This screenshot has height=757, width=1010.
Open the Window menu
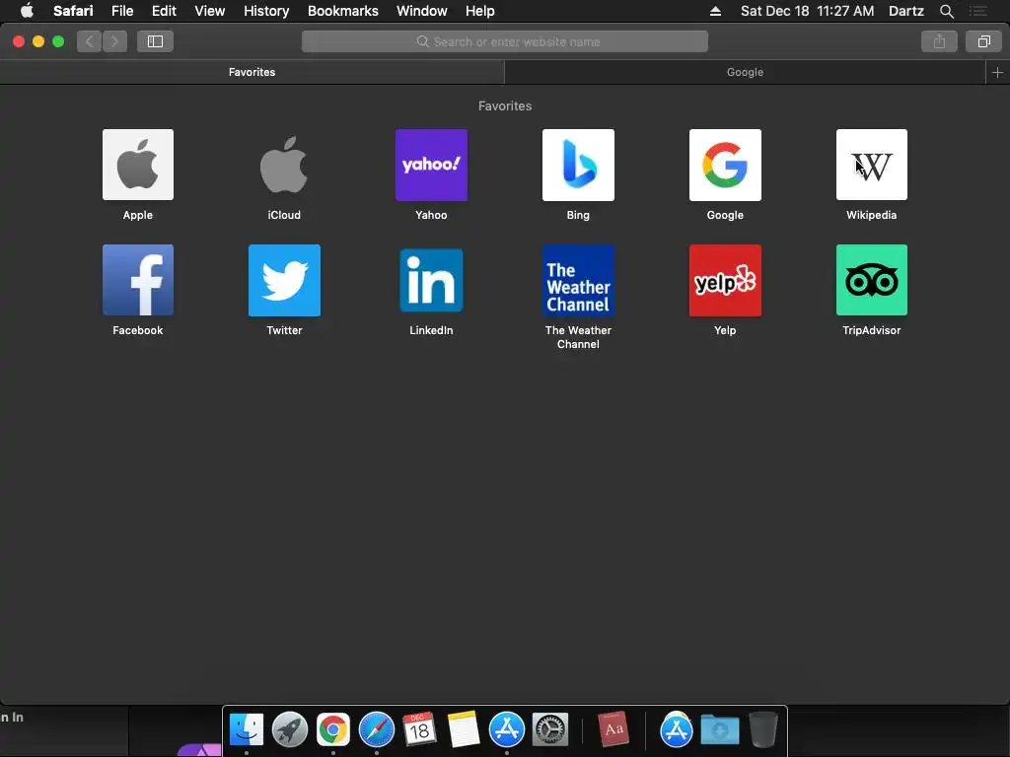tap(422, 11)
